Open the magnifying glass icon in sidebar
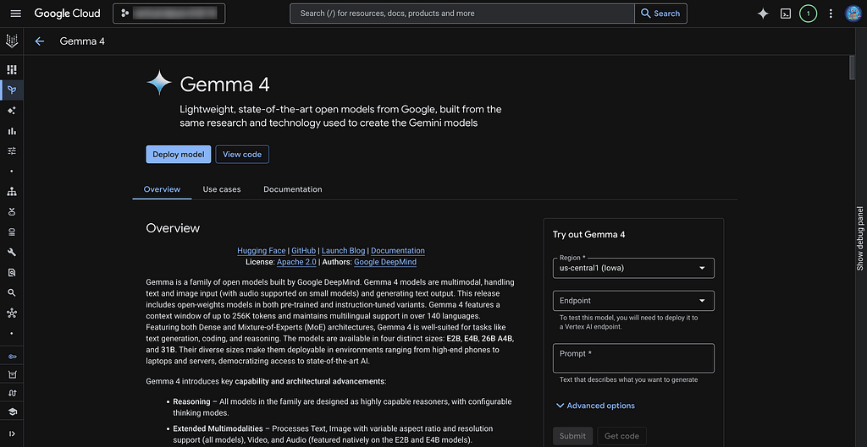This screenshot has height=447, width=867. (12, 292)
